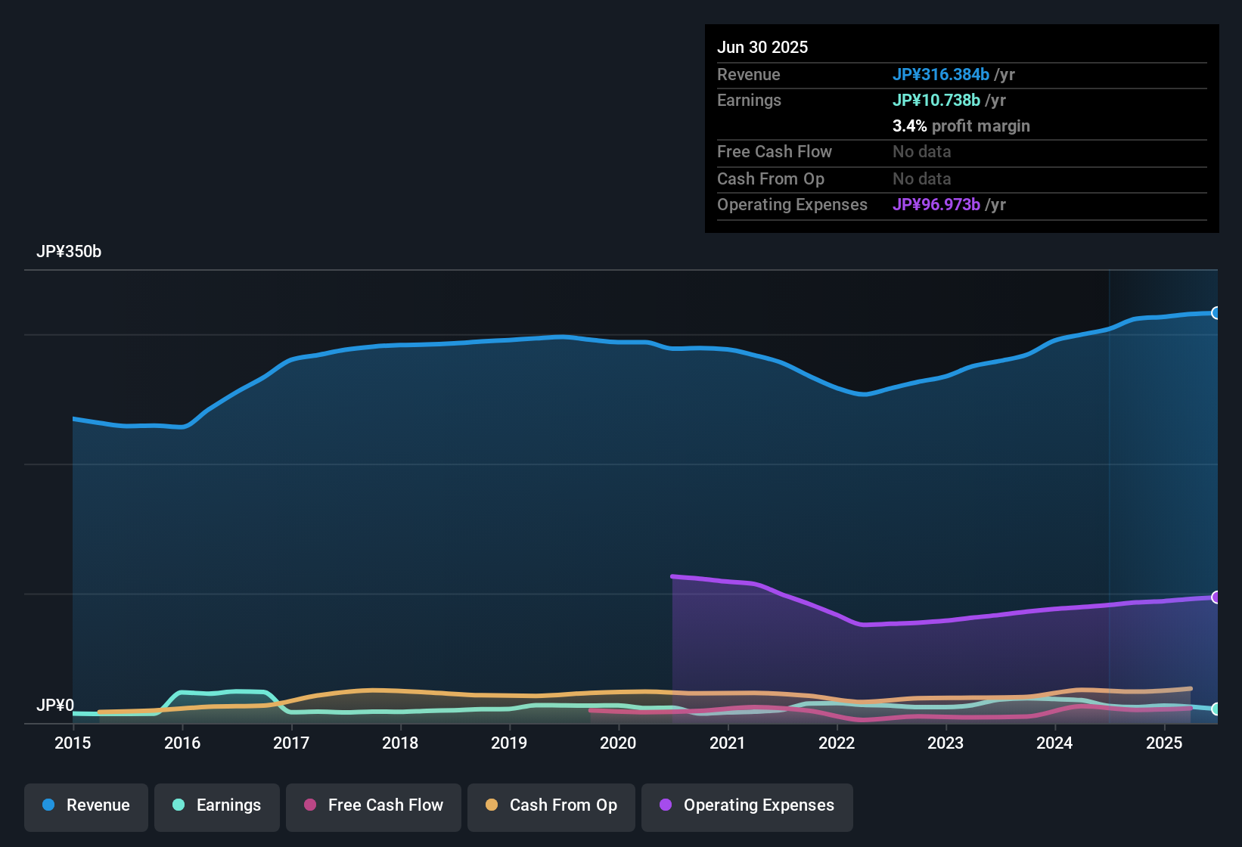Screen dimensions: 1242x847
Task: Click the orange Cash From Op dot
Action: point(492,805)
